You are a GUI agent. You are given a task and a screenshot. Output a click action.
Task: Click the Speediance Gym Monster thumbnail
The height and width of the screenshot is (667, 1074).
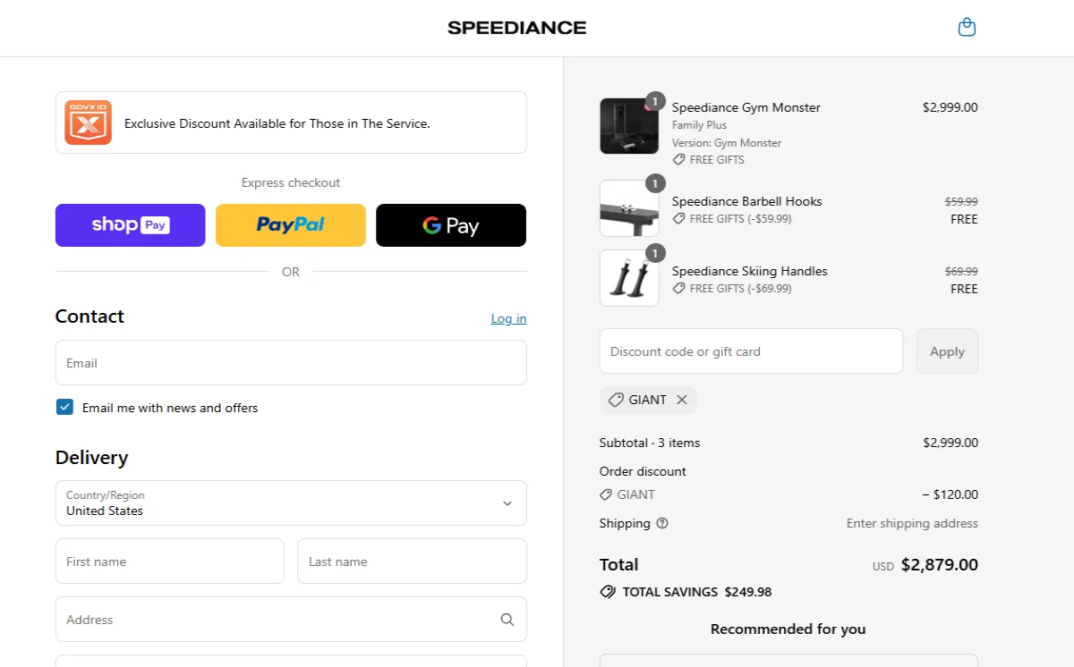[x=628, y=126]
